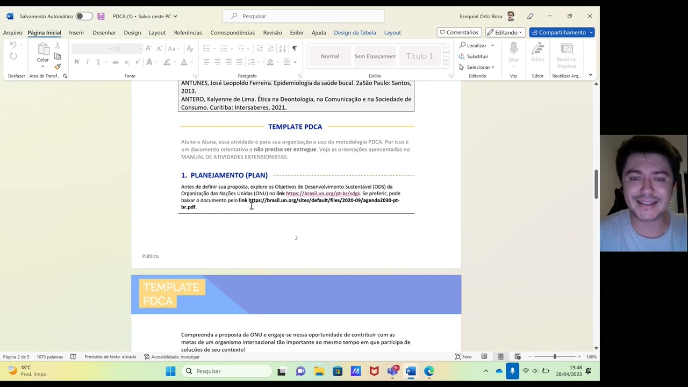Toggle superscript x² formatting
Screen dimensions: 688x387
pyautogui.click(x=137, y=62)
